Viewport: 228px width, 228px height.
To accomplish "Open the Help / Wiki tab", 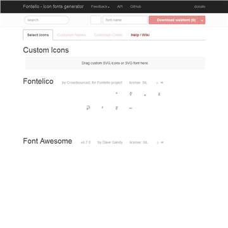I will (140, 35).
